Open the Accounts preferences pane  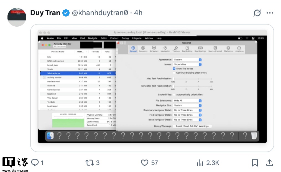tap(143, 49)
